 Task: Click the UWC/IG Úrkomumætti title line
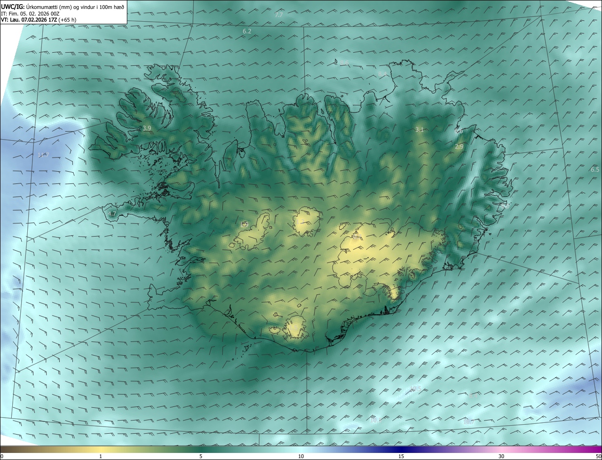(x=63, y=7)
